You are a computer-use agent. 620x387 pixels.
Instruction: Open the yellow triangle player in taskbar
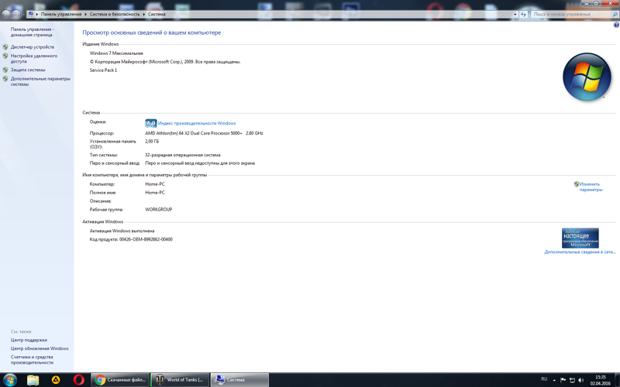pyautogui.click(x=56, y=380)
